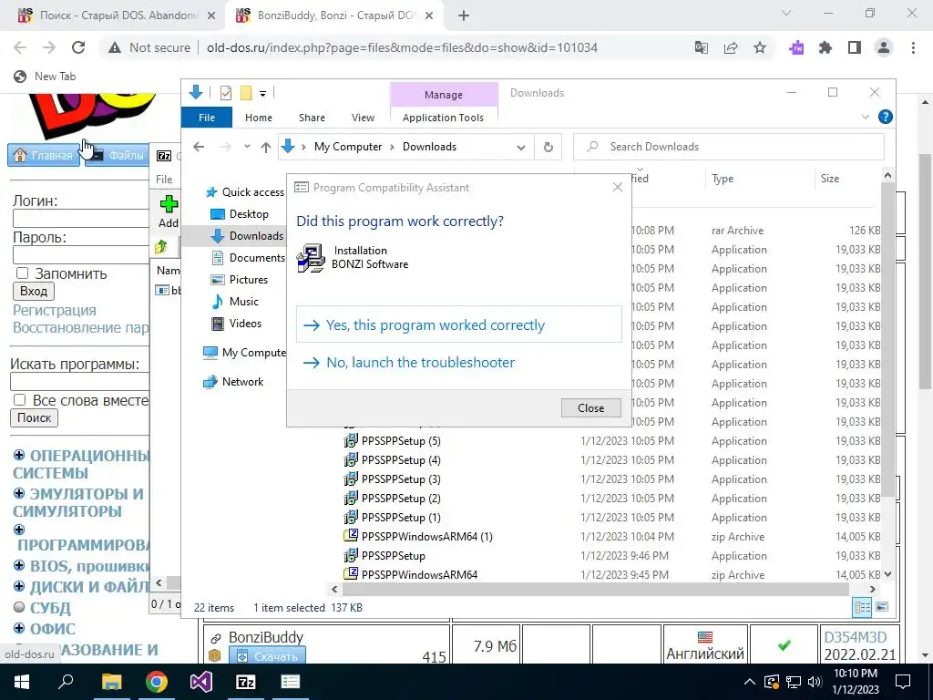This screenshot has height=700, width=933.
Task: Dismiss the Program Compatibility Assistant with X
Action: click(x=618, y=187)
